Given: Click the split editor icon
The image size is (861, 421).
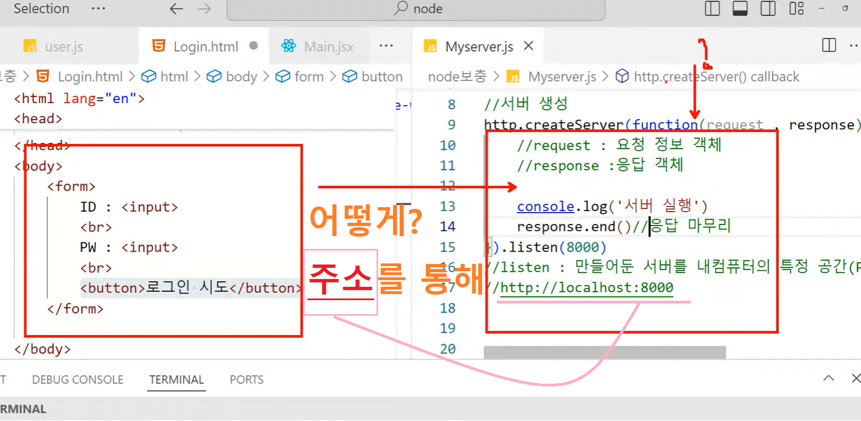Looking at the screenshot, I should pos(829,45).
